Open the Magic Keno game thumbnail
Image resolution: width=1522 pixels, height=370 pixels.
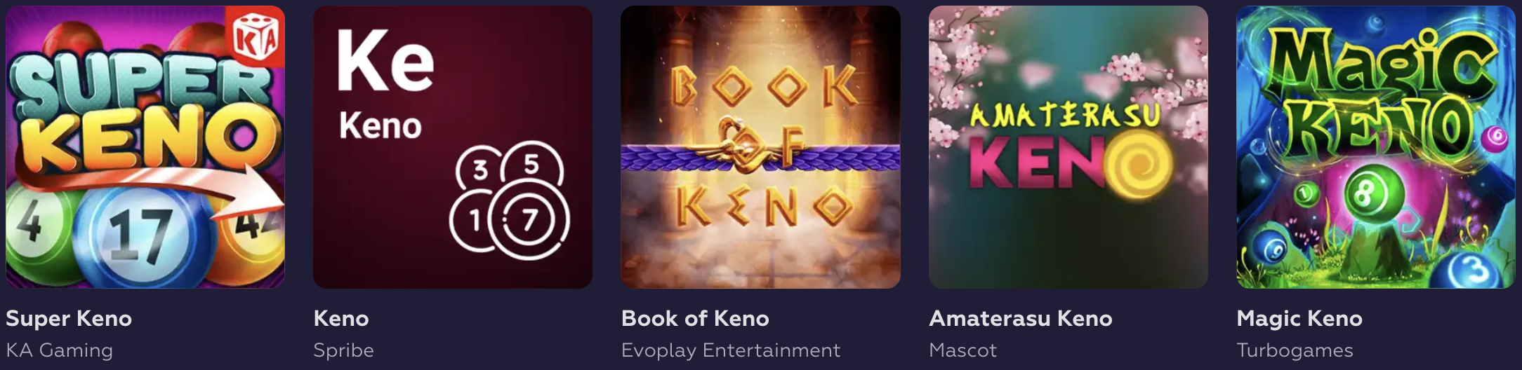tap(1376, 147)
